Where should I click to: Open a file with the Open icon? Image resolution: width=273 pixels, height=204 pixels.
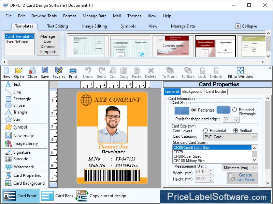point(19,70)
